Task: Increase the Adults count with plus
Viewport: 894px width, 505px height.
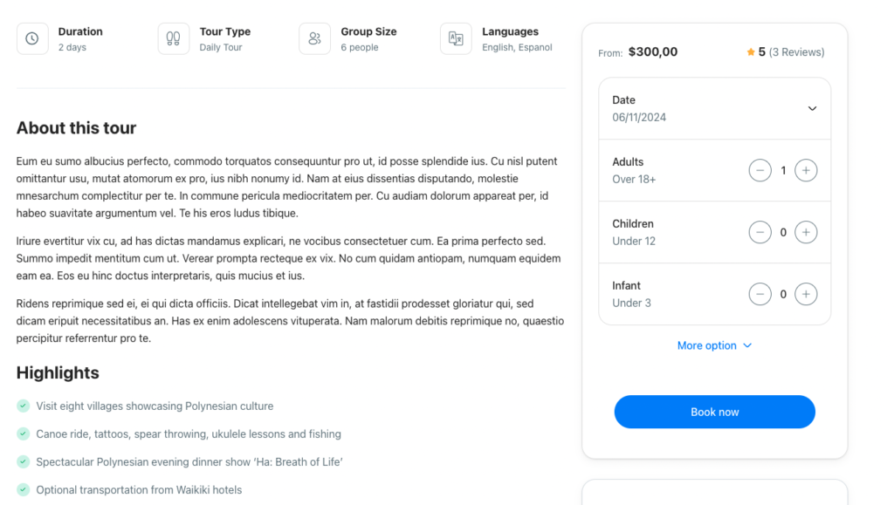Action: coord(807,171)
